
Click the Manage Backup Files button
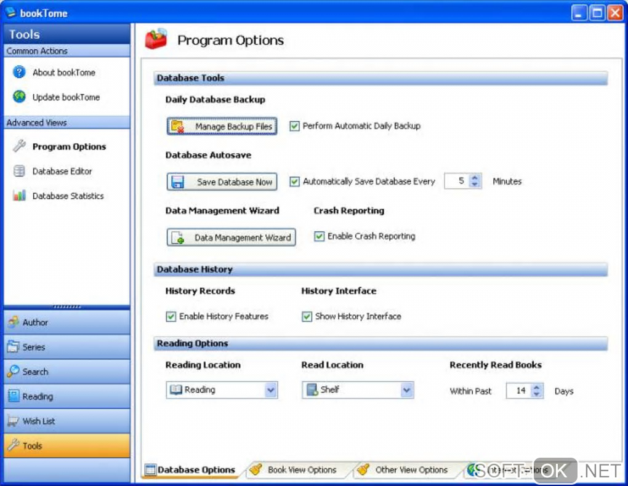click(x=222, y=127)
